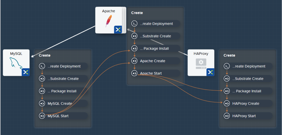Click the Nutanix badge on MySQL tile
282x135 pixels.
(25, 72)
